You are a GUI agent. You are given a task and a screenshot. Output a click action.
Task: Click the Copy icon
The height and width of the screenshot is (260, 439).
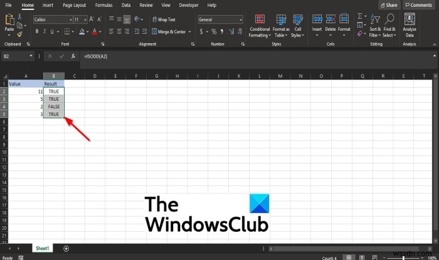point(19,26)
